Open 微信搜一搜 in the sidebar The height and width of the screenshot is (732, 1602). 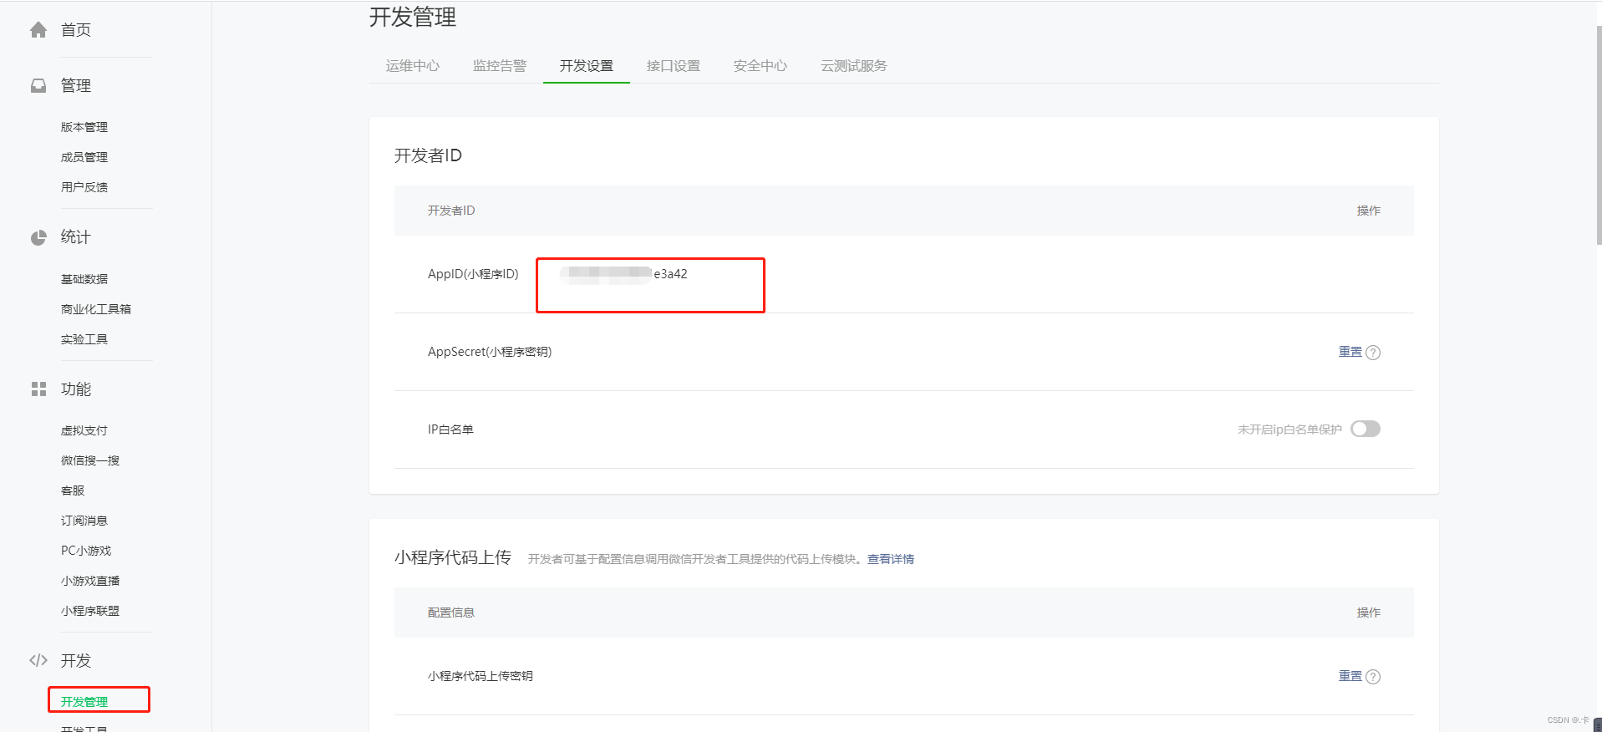(90, 460)
